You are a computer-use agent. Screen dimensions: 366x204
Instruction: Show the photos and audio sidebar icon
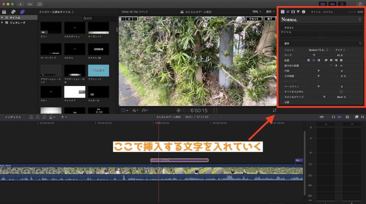13,12
